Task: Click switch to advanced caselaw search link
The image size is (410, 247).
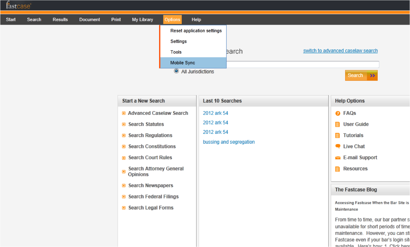Action: 340,51
